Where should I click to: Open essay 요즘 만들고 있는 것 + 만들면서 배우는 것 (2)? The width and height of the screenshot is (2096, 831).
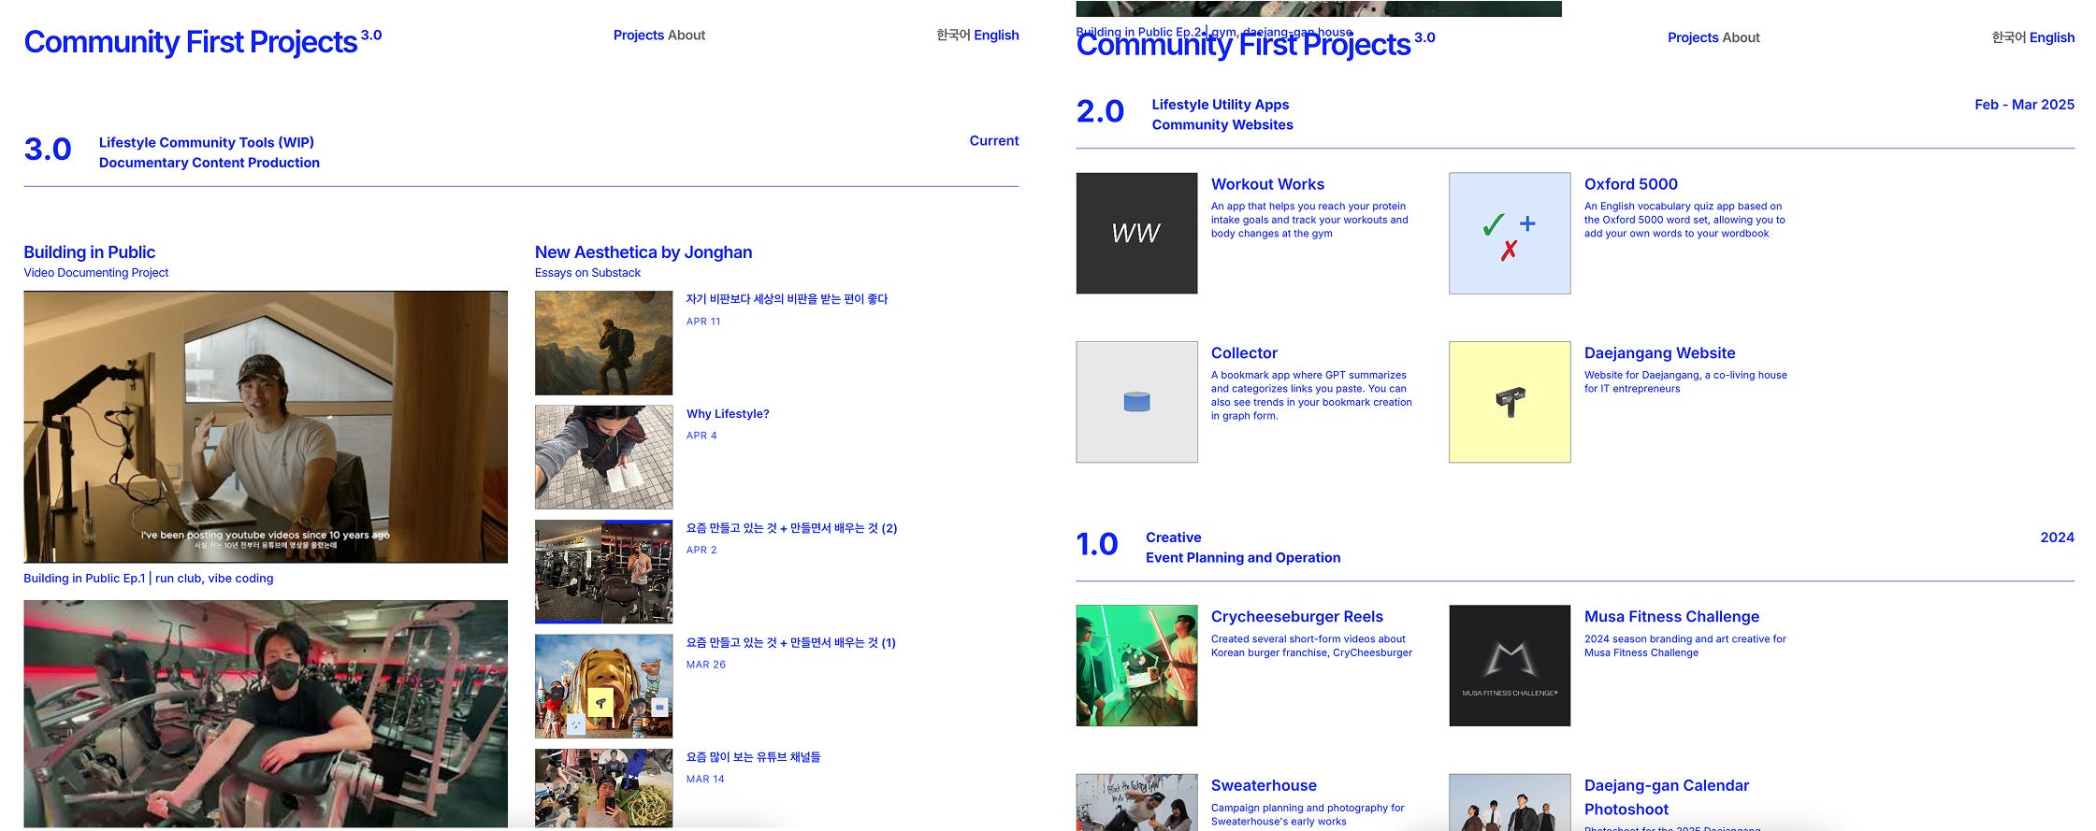791,528
